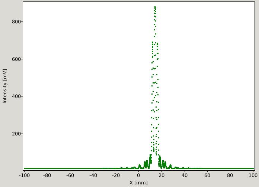Click the topmost data point of central peak
Screen dimensions: 259x187
click(x=155, y=7)
